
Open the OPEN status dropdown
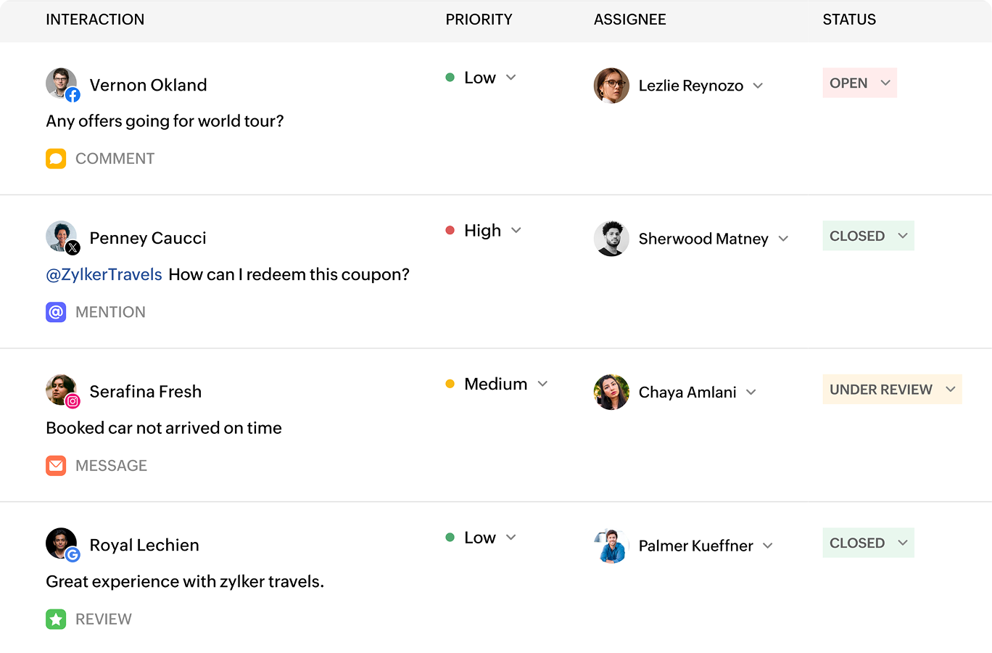885,83
